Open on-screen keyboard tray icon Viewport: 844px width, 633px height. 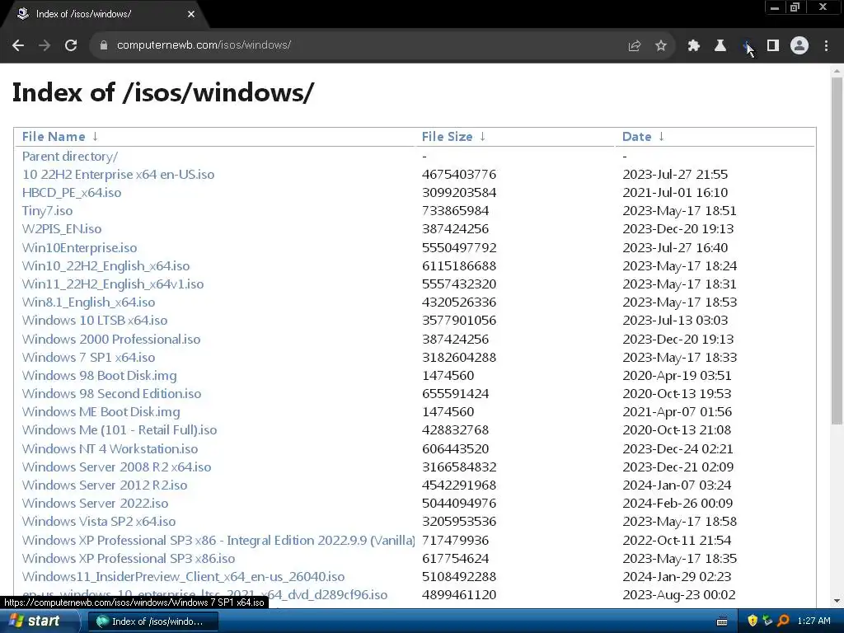(722, 621)
